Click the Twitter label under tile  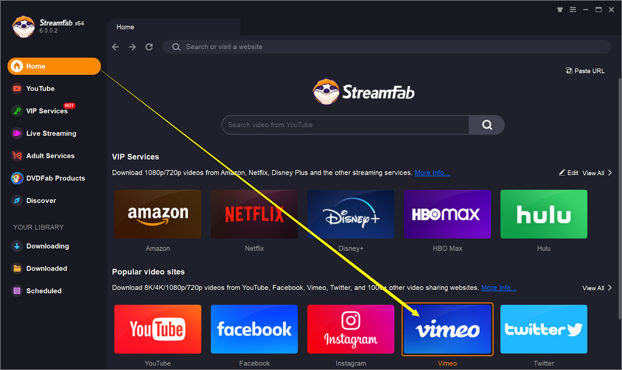544,363
